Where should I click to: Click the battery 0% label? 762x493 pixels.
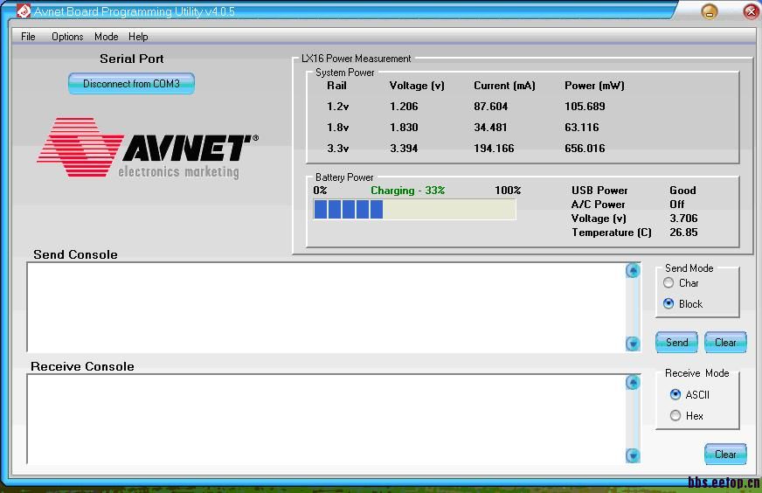tap(320, 190)
